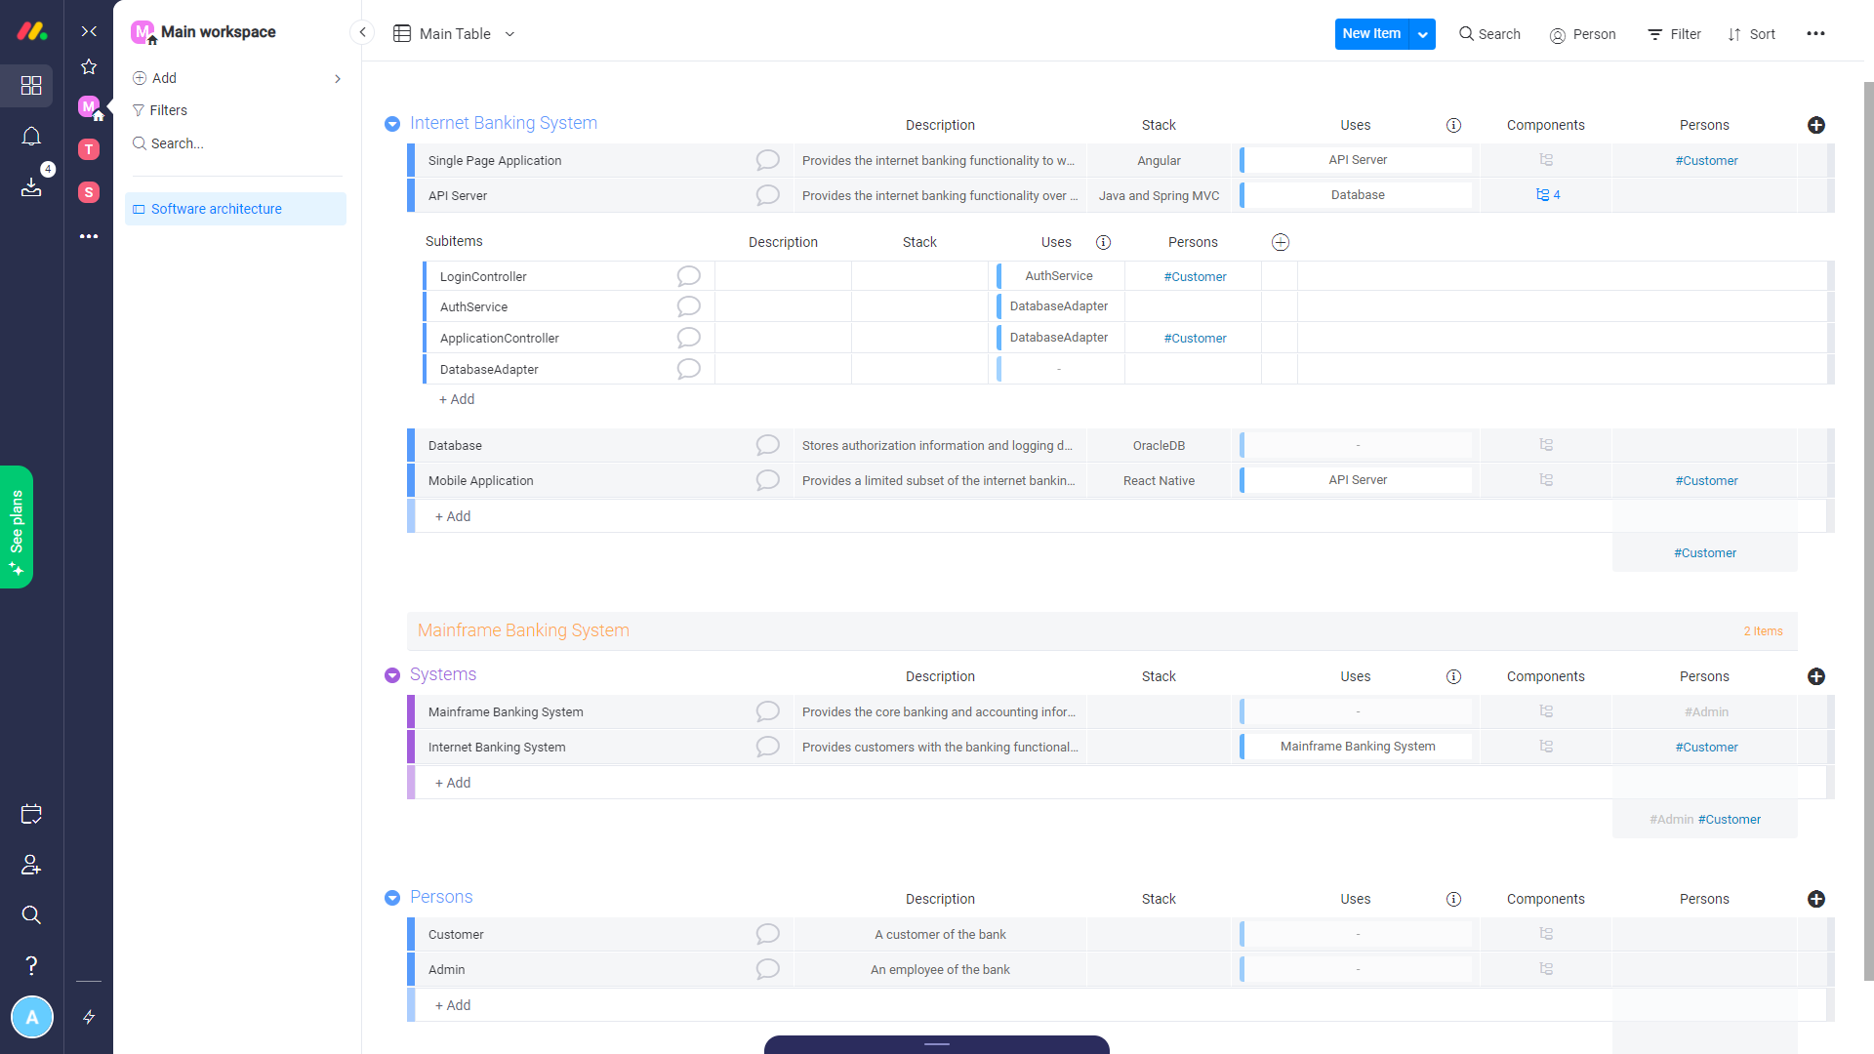Open the help question mark icon
This screenshot has width=1874, height=1054.
(31, 965)
